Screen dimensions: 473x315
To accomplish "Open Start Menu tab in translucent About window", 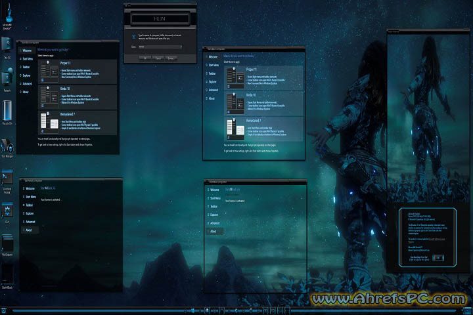I will point(215,198).
